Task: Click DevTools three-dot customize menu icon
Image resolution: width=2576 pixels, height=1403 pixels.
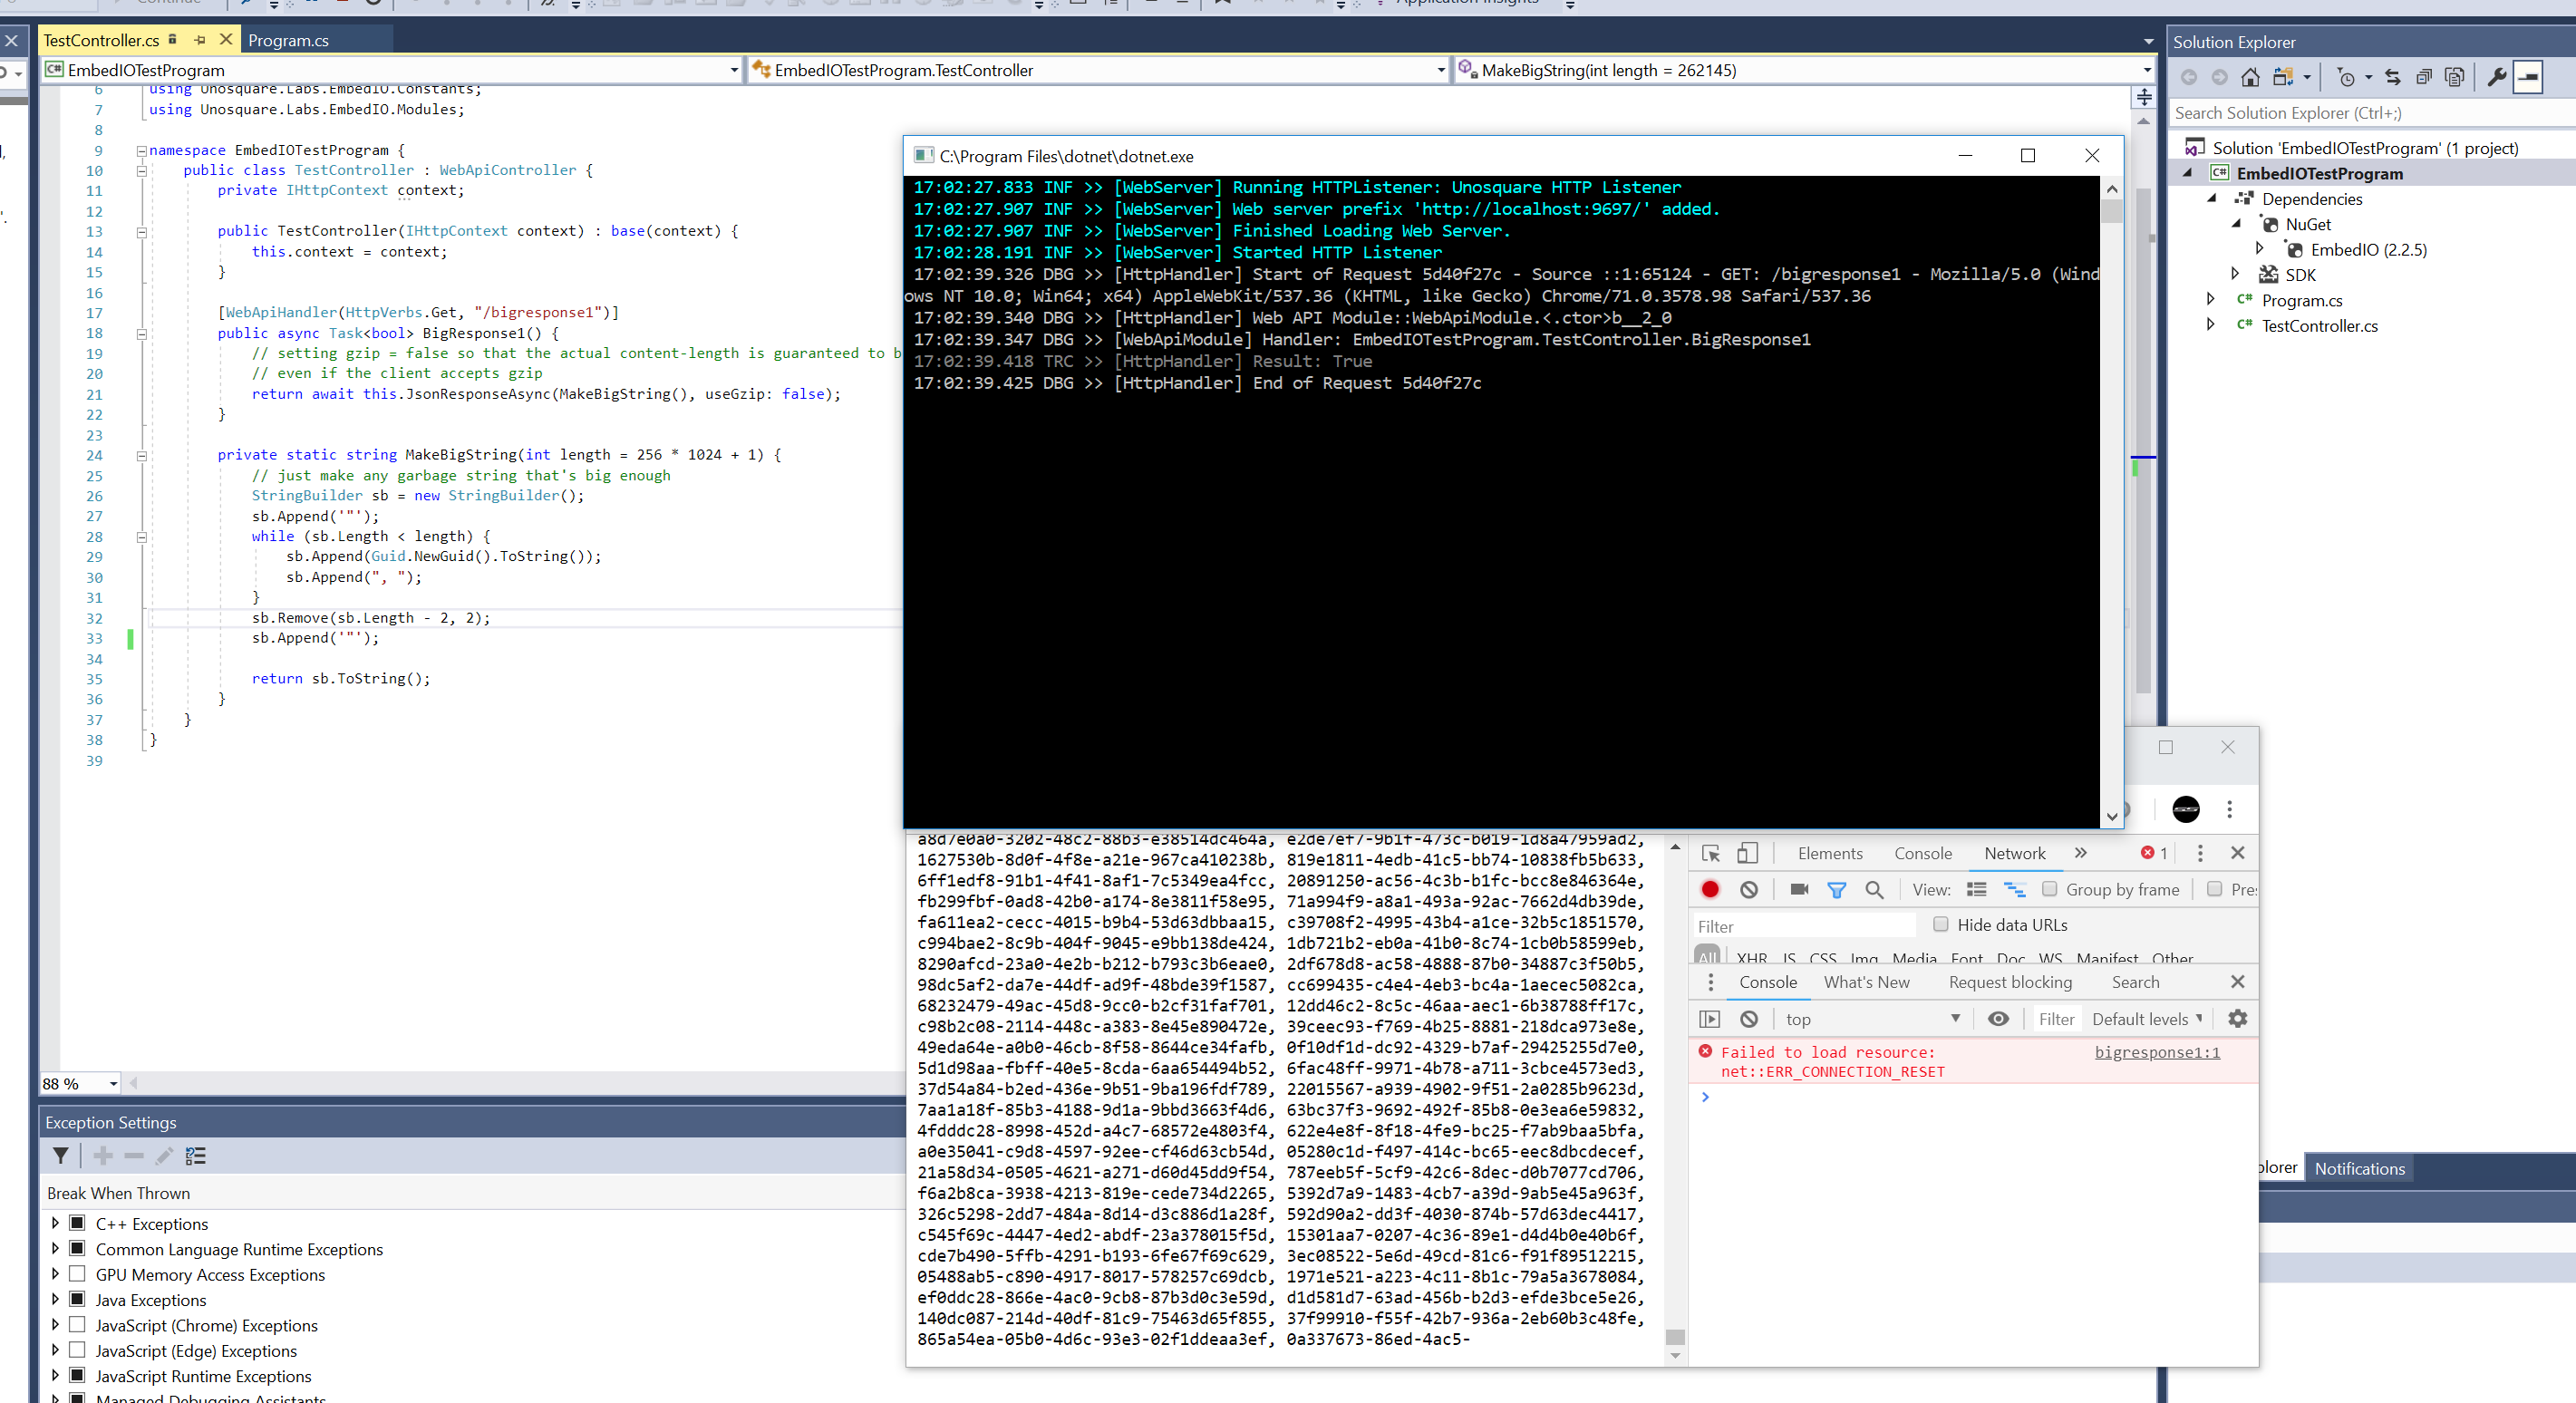Action: (2200, 853)
